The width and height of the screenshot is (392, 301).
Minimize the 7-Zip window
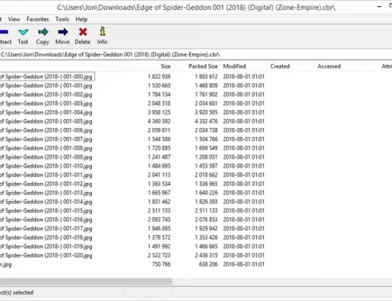click(x=379, y=7)
